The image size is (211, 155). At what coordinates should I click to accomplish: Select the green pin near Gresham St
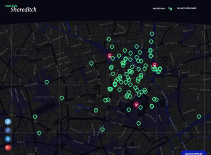[103, 129]
